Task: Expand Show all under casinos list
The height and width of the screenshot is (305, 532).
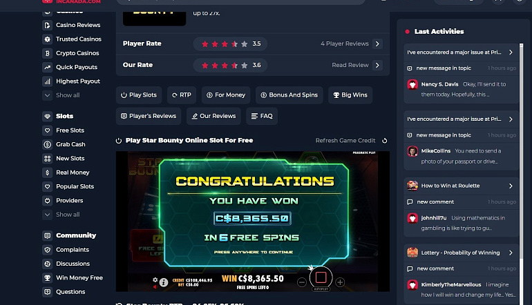Action: [x=68, y=95]
